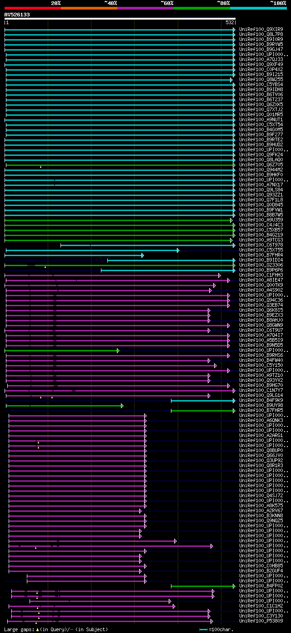Select hit UniRef100_A9NUT1
Viewport: 291px width, 633px height.
click(x=261, y=119)
